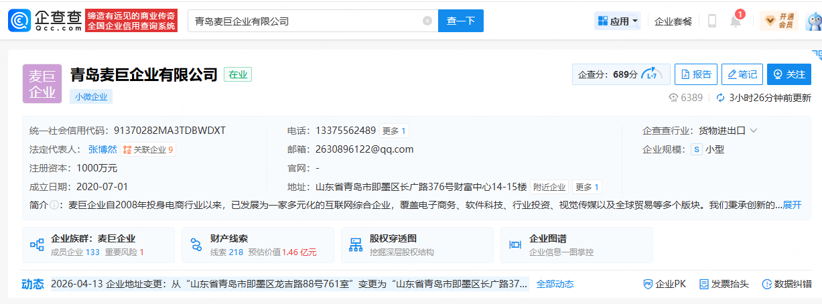View 全部动态 updates
Viewport: 822px width, 304px height.
point(555,284)
